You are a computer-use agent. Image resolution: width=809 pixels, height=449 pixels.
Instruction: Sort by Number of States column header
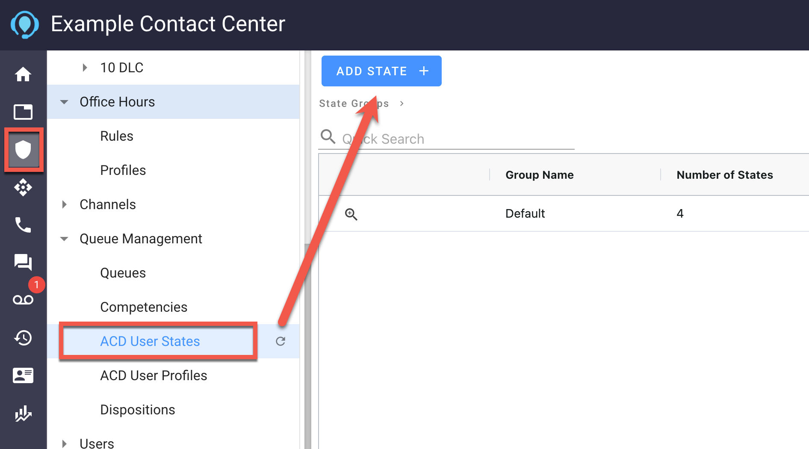click(x=725, y=175)
